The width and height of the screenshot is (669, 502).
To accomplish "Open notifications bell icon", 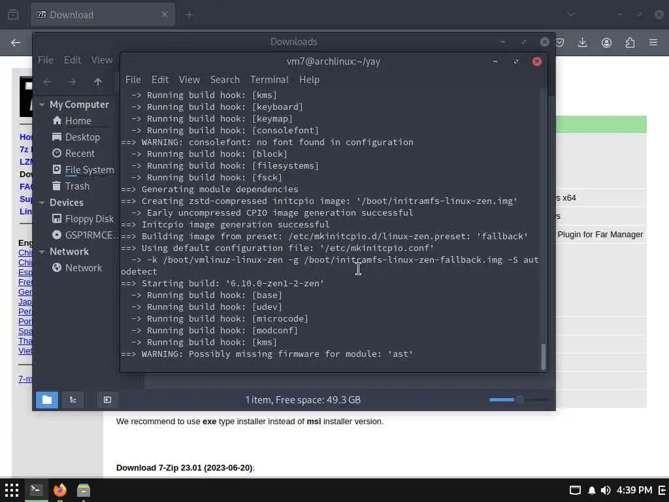I will (591, 490).
